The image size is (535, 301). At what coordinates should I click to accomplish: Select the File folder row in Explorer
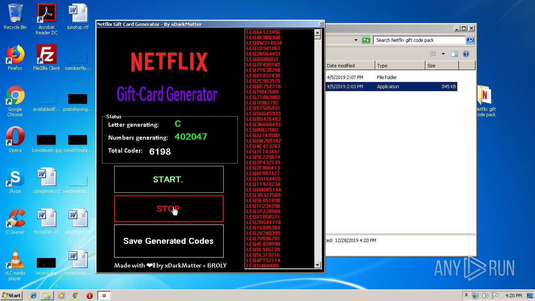click(x=391, y=77)
